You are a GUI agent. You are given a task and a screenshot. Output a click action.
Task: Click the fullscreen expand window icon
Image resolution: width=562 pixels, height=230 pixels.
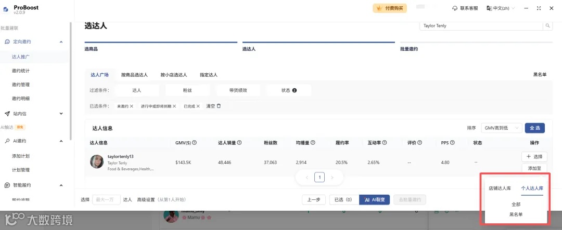coord(539,8)
